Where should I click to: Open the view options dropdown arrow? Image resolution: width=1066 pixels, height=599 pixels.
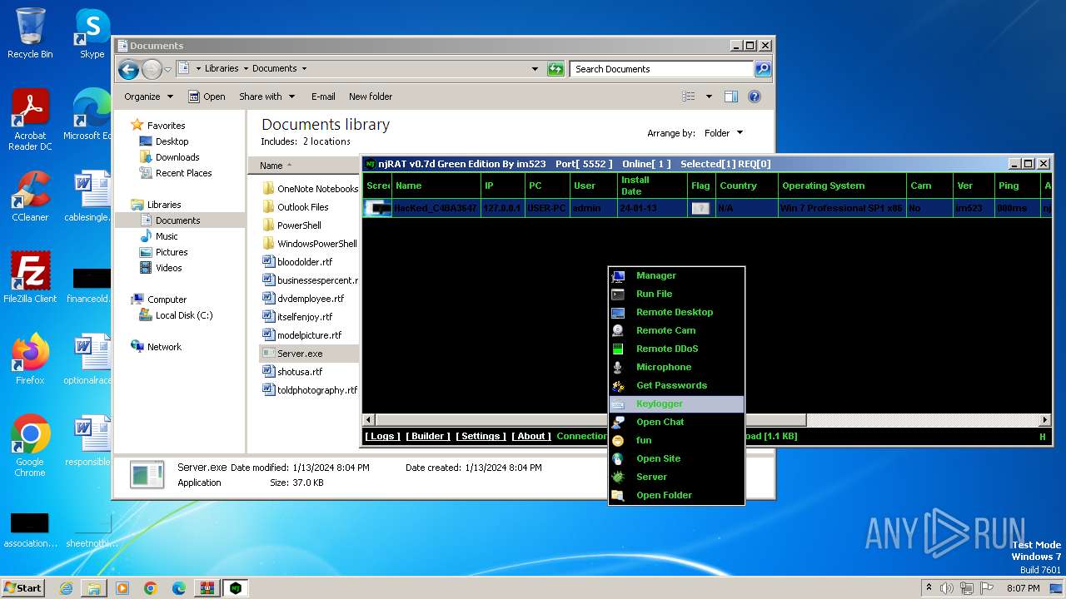click(x=709, y=97)
